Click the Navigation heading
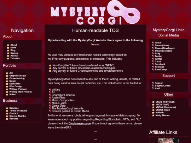This screenshot has width=191, height=143. [22, 30]
